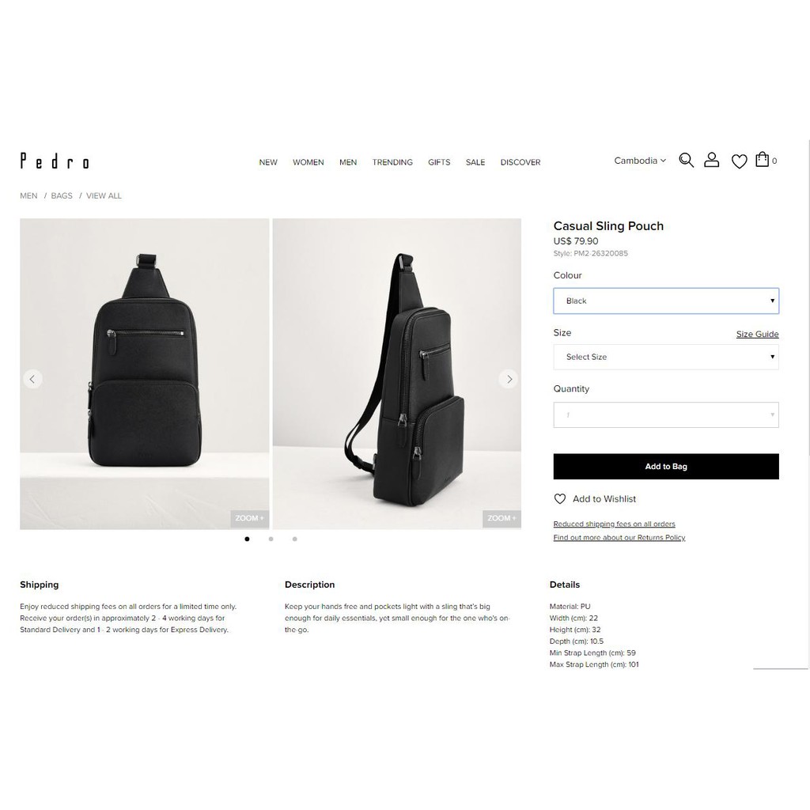Open the side view bag thumbnail image
The width and height of the screenshot is (810, 810).
click(397, 374)
